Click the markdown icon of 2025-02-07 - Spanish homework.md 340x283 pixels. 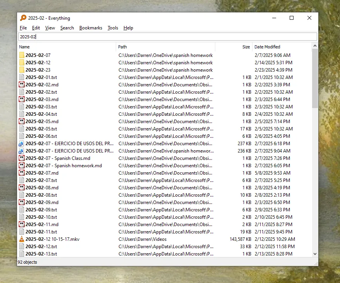point(22,165)
